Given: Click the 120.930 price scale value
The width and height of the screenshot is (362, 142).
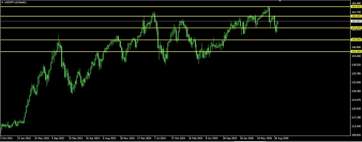Looking at the screenshot, I should click(356, 109).
